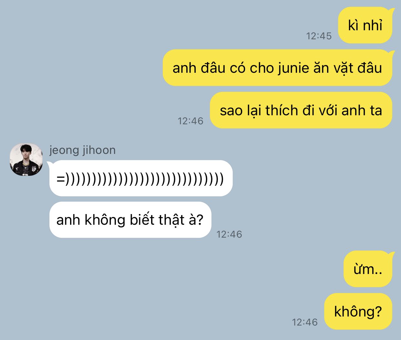Viewport: 401px width, 340px height.
Task: Select the 'sao lại thích đi với anh ta' bubble
Action: point(301,110)
